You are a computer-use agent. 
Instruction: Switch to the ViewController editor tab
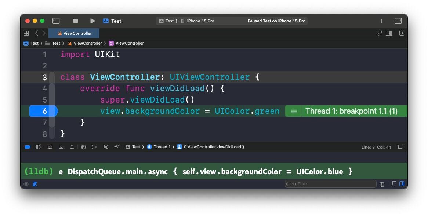74,33
